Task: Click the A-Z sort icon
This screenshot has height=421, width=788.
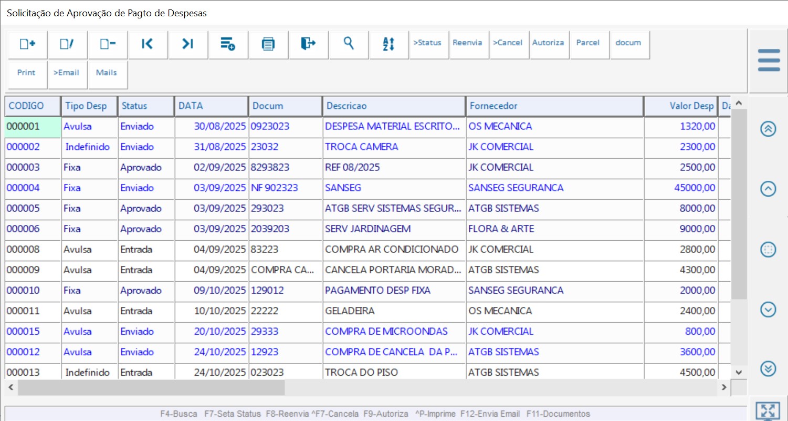Action: point(388,44)
